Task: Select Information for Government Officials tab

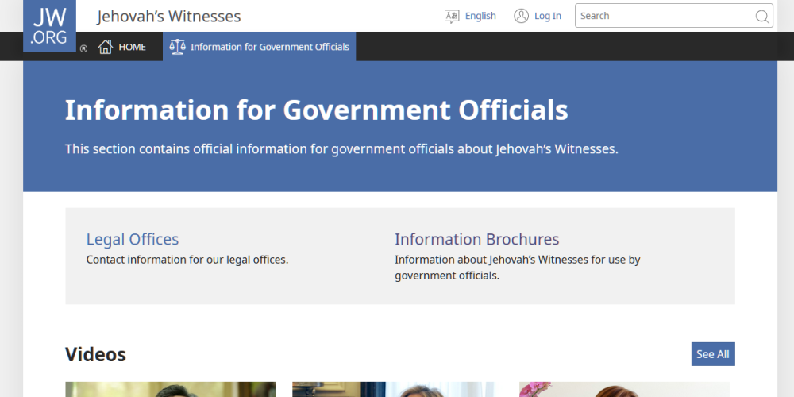Action: coord(269,47)
